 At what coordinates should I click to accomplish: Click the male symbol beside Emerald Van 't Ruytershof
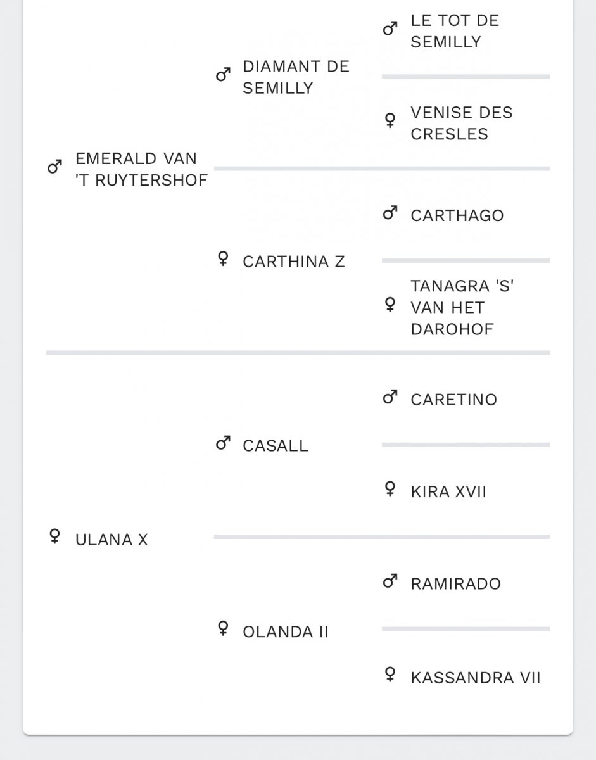point(54,168)
